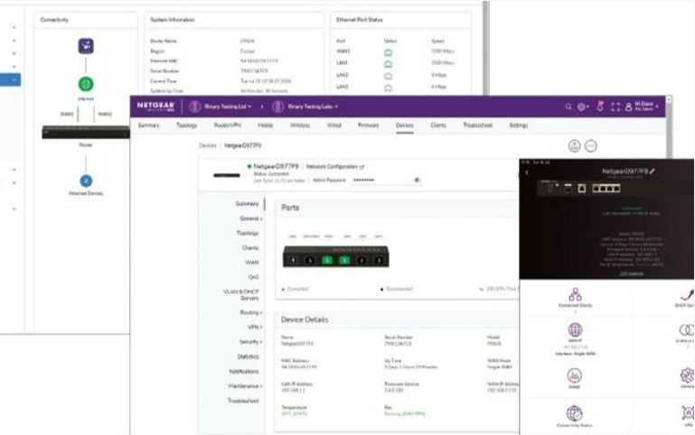Image resolution: width=695 pixels, height=435 pixels.
Task: Switch to the Clients top tab
Action: click(438, 125)
